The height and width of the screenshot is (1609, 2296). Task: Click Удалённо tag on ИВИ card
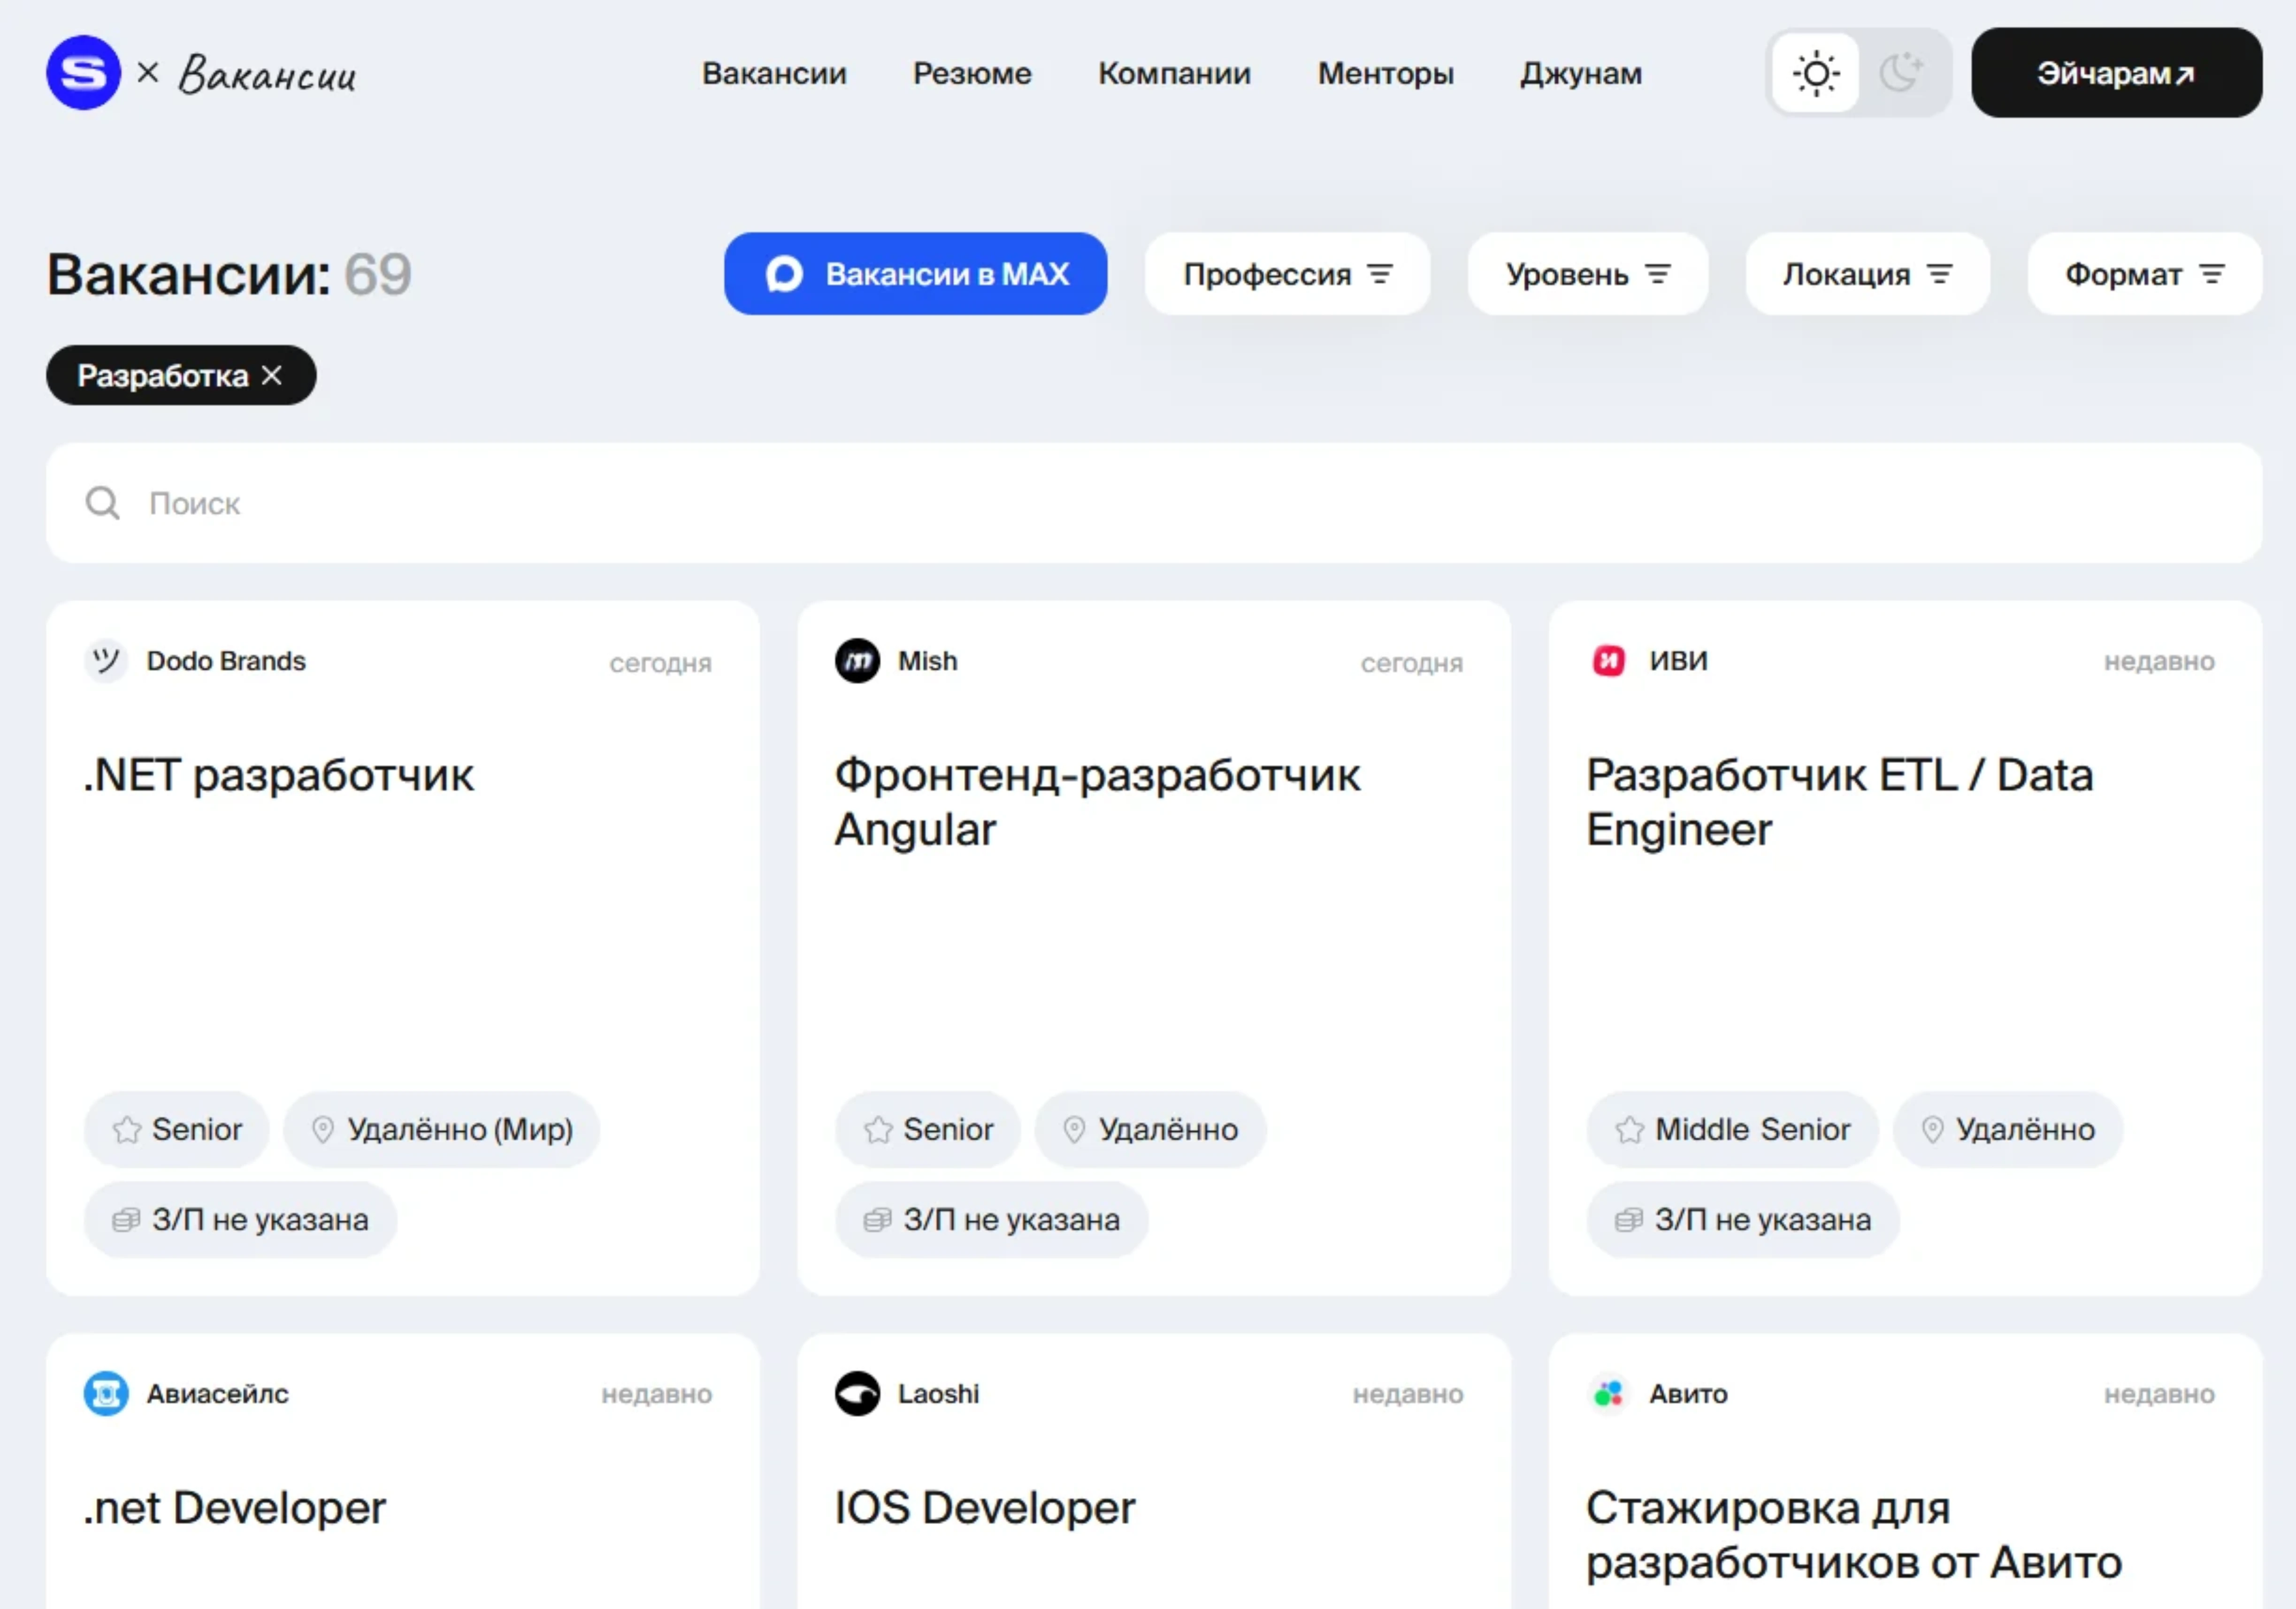tap(2008, 1130)
